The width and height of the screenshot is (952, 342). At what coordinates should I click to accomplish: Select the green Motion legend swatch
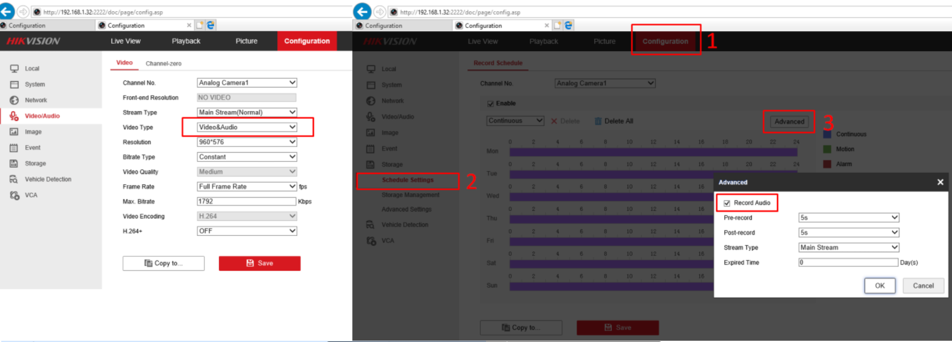coord(828,149)
